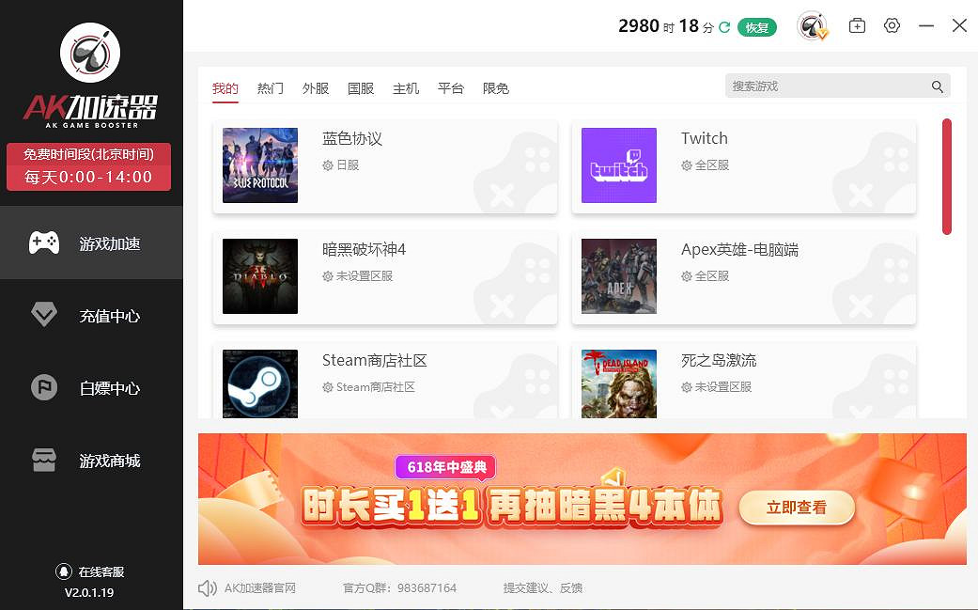
Task: Open 白嫖中心 in the sidebar
Action: pyautogui.click(x=91, y=388)
